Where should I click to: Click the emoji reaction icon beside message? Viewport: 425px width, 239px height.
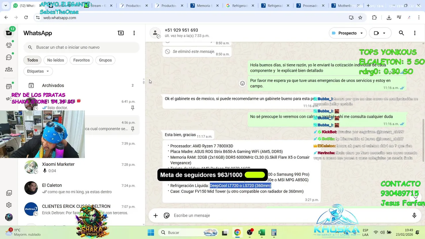click(242, 83)
